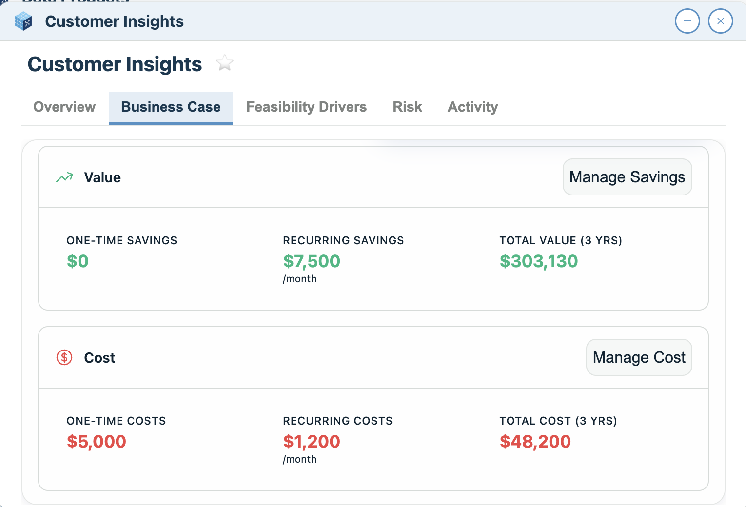Select the Business Case tab
Screen dimensions: 746x507
(x=171, y=107)
